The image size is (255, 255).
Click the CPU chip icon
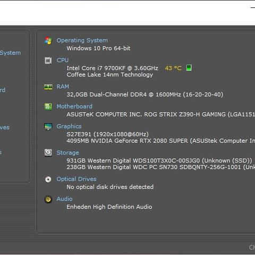(x=48, y=61)
